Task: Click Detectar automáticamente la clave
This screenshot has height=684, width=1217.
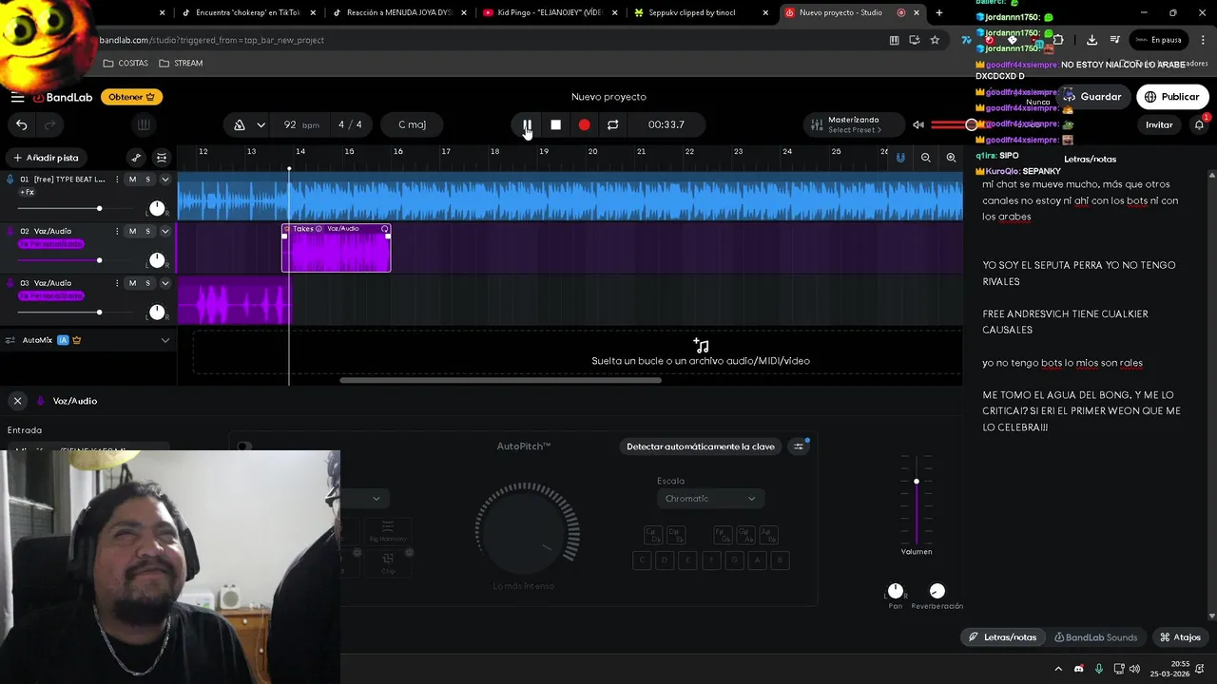Action: click(x=700, y=446)
